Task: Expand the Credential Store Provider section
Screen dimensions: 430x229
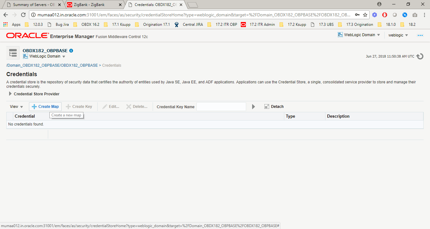Action: pyautogui.click(x=10, y=94)
